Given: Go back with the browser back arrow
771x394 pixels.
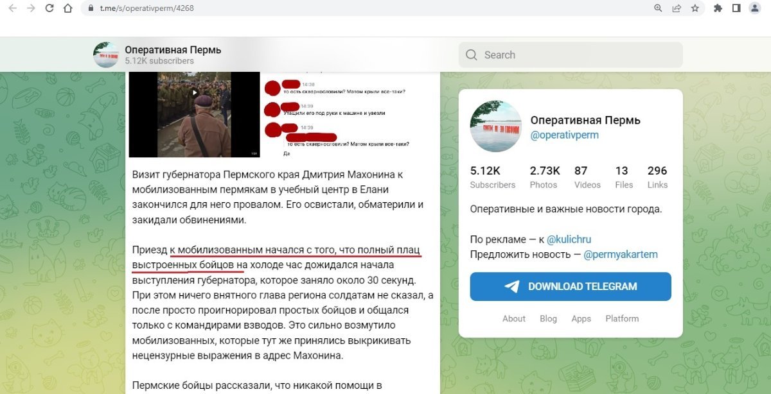Looking at the screenshot, I should click(13, 8).
